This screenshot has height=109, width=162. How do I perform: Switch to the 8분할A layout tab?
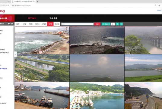coord(37,24)
